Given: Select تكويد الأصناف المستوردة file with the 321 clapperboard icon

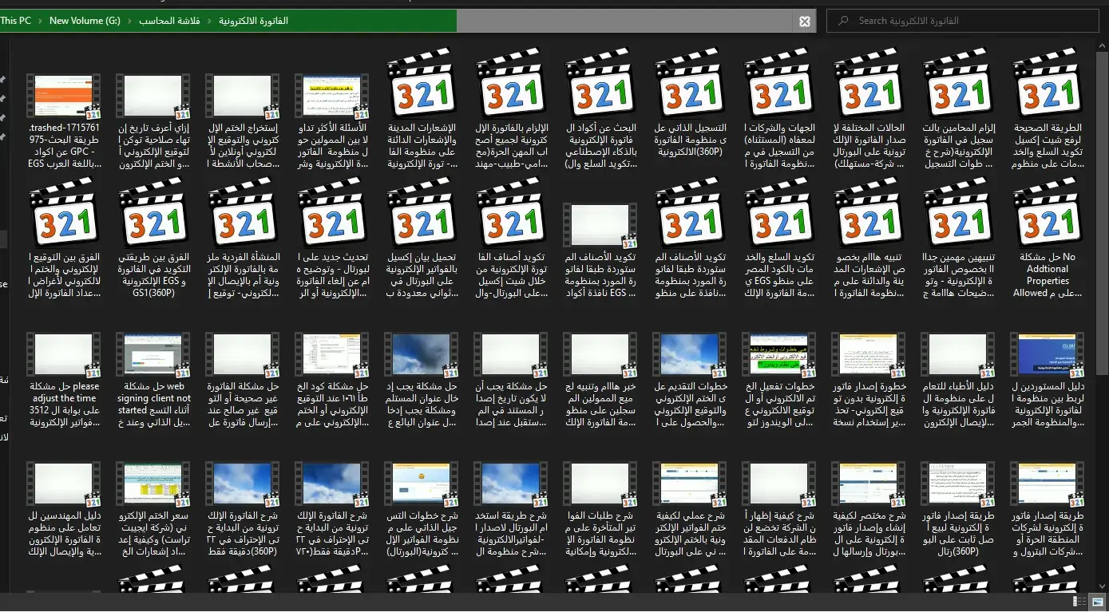Looking at the screenshot, I should coord(691,239).
